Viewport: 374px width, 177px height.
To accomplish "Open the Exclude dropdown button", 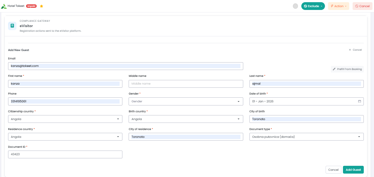I will (313, 6).
